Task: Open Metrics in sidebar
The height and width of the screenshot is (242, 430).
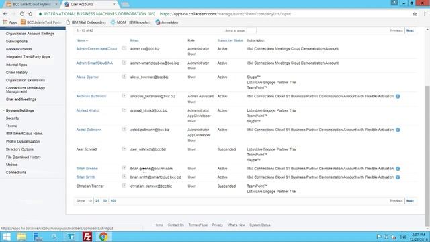Action: 11,165
